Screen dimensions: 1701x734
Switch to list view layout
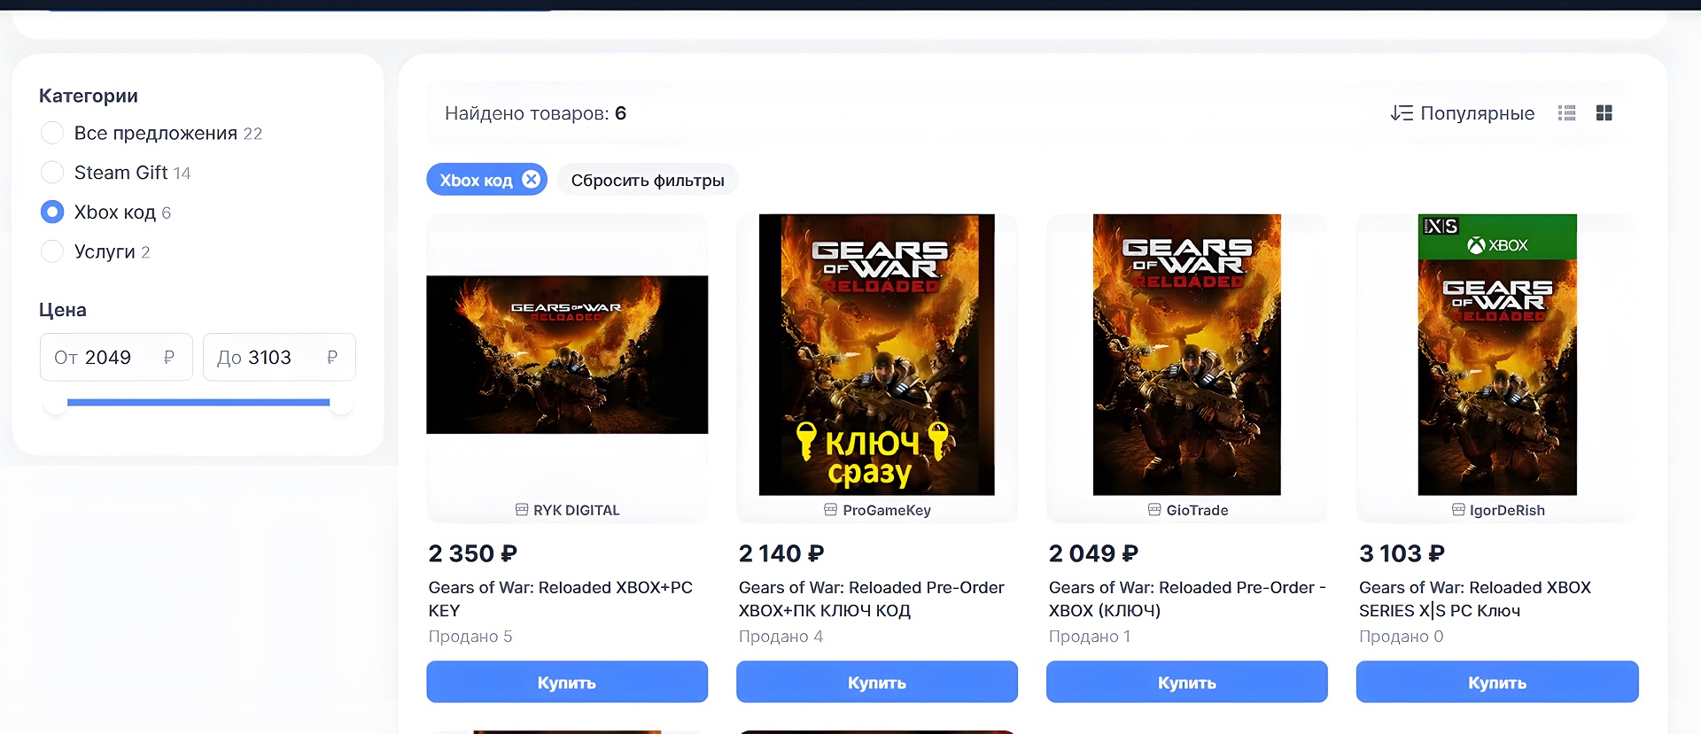(1566, 113)
